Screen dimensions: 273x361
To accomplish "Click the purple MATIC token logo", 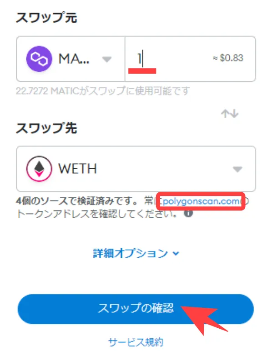I will click(x=39, y=59).
